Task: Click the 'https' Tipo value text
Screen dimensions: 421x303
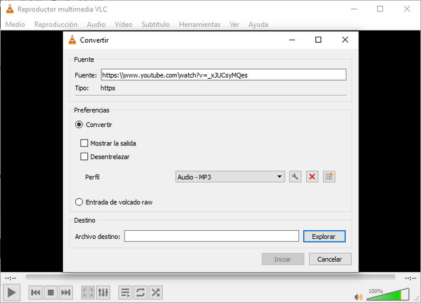Action: (108, 88)
